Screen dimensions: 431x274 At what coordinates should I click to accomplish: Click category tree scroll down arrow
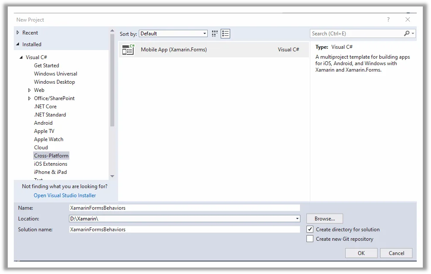click(112, 176)
